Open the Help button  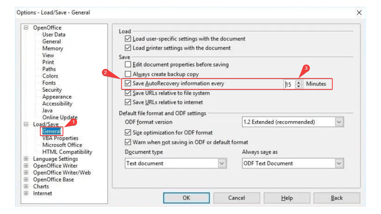tap(287, 198)
